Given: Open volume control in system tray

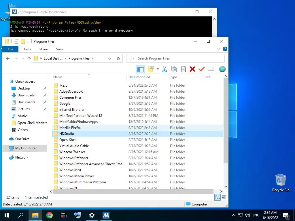Looking at the screenshot, I should click(x=247, y=215).
